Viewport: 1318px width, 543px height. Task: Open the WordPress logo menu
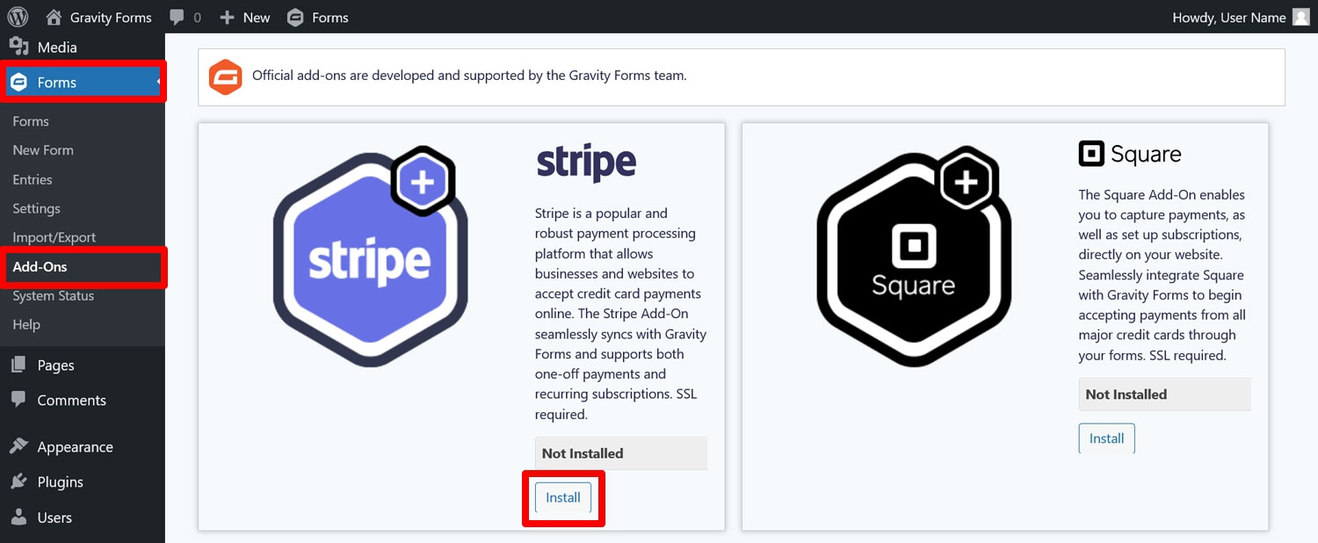[x=18, y=17]
